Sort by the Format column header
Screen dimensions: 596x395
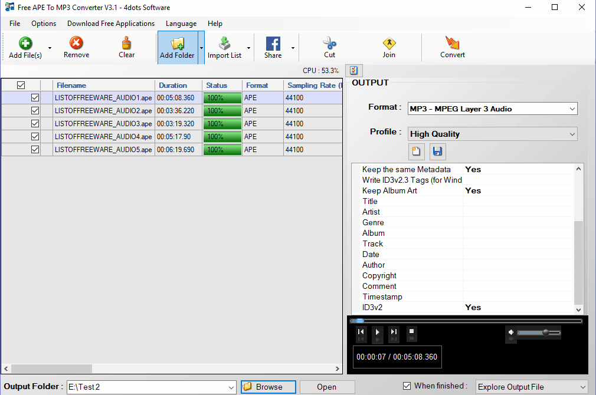(263, 85)
